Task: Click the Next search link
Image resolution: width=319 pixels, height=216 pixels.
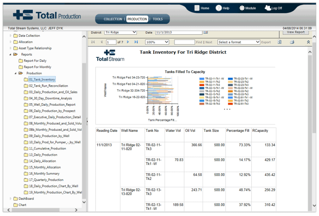Action: pyautogui.click(x=209, y=42)
